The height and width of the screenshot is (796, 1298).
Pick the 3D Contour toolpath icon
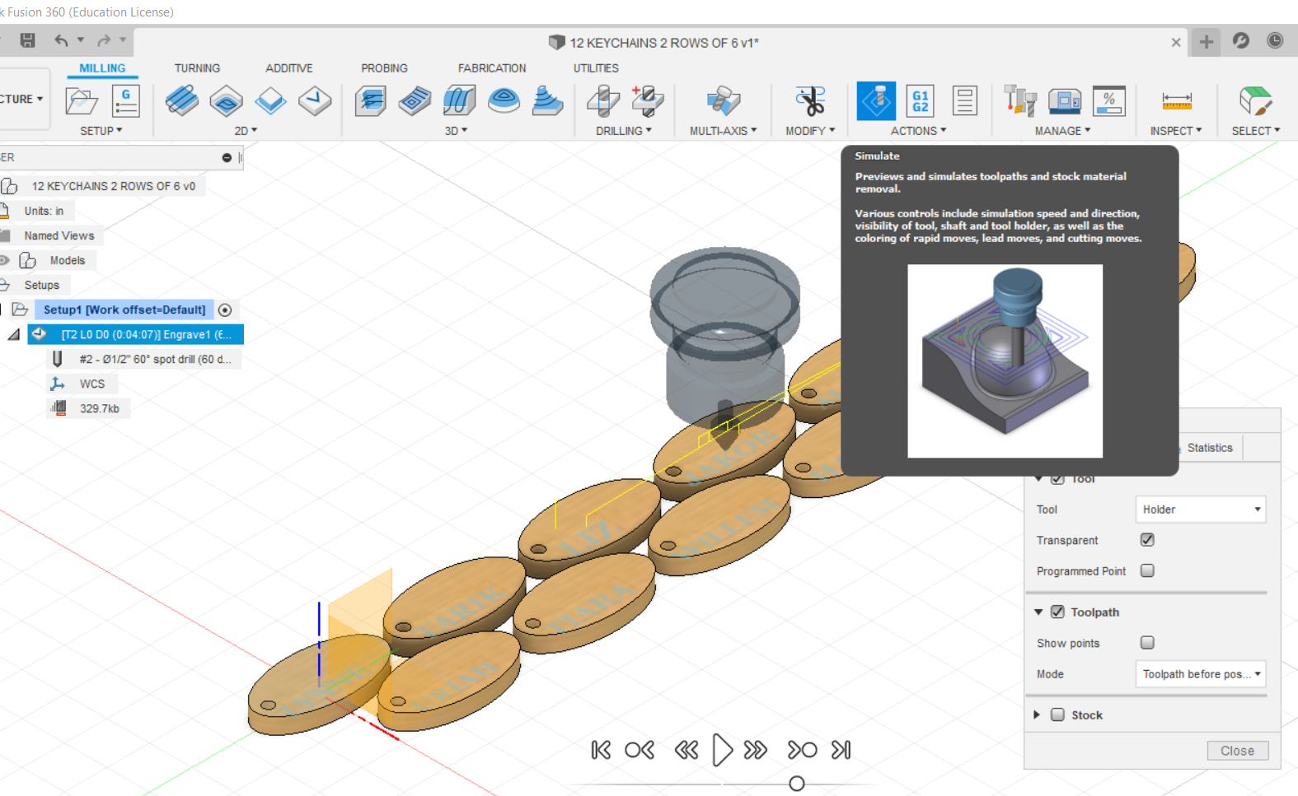(504, 101)
